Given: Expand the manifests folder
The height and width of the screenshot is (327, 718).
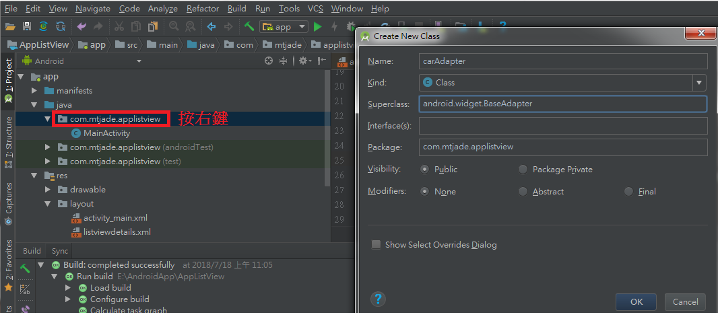Looking at the screenshot, I should pyautogui.click(x=34, y=91).
